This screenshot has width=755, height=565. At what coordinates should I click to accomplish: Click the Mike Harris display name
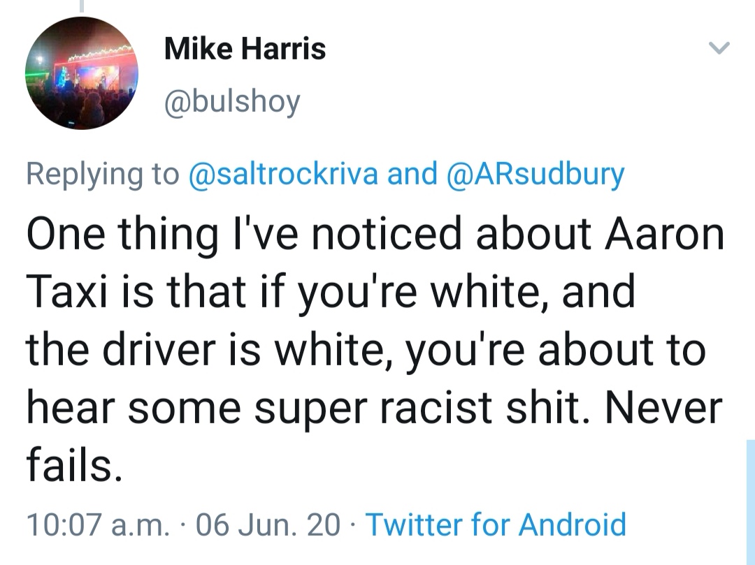(245, 50)
